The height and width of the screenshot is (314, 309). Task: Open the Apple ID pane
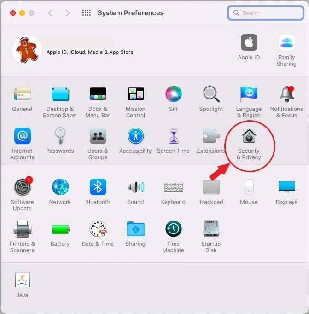point(249,42)
